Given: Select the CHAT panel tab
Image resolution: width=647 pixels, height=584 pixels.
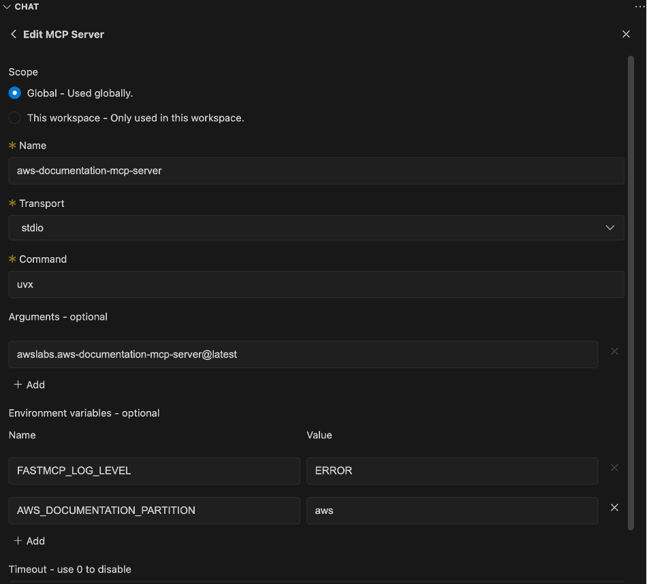Looking at the screenshot, I should pos(26,6).
